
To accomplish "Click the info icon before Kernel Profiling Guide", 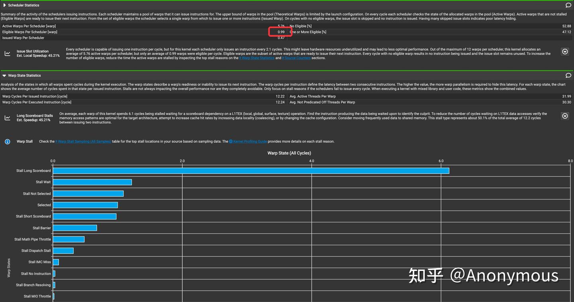I will click(230, 141).
